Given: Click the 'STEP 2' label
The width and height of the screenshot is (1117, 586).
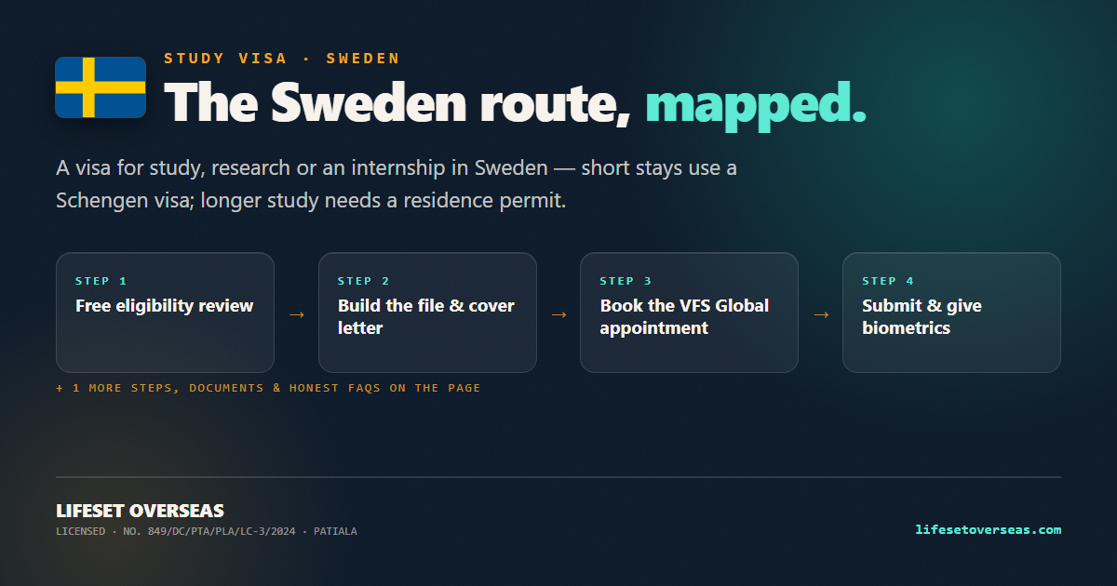Looking at the screenshot, I should coord(364,281).
